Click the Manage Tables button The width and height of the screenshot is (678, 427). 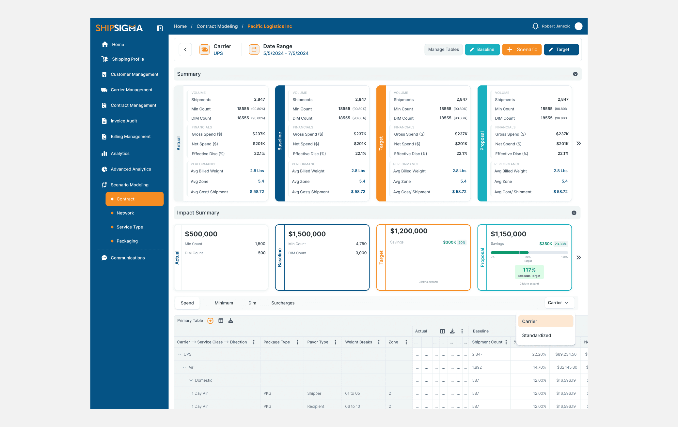[443, 50]
